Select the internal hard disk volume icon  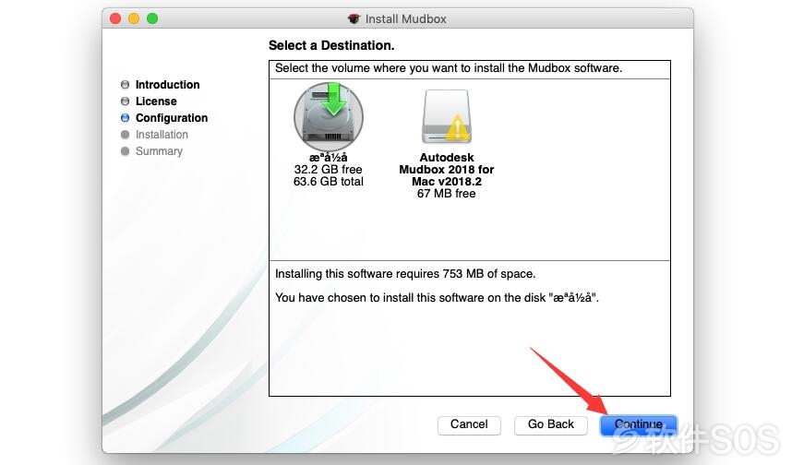(329, 116)
